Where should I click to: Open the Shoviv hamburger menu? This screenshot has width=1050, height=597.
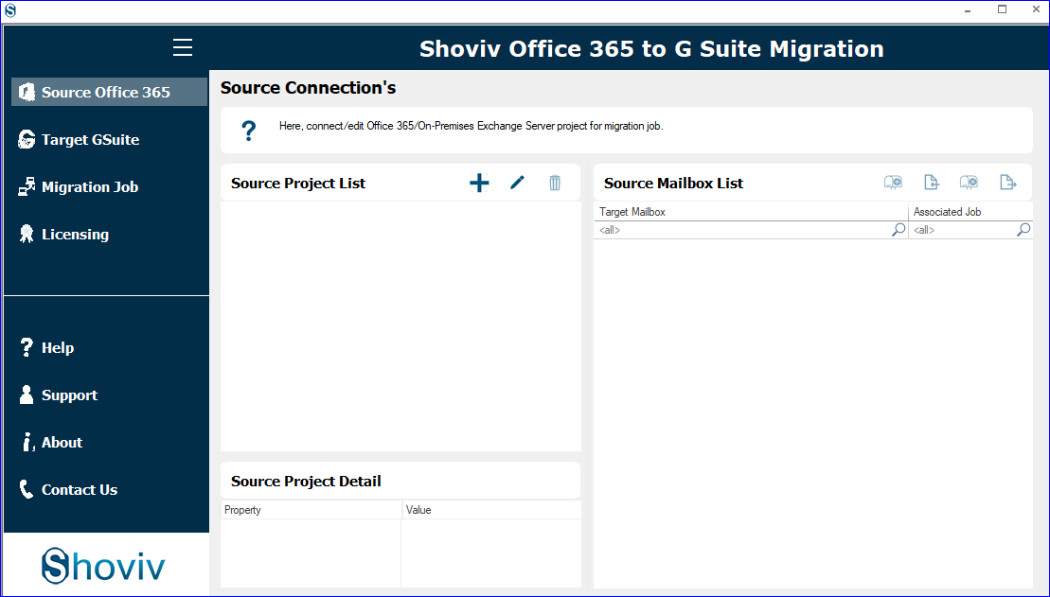(182, 46)
